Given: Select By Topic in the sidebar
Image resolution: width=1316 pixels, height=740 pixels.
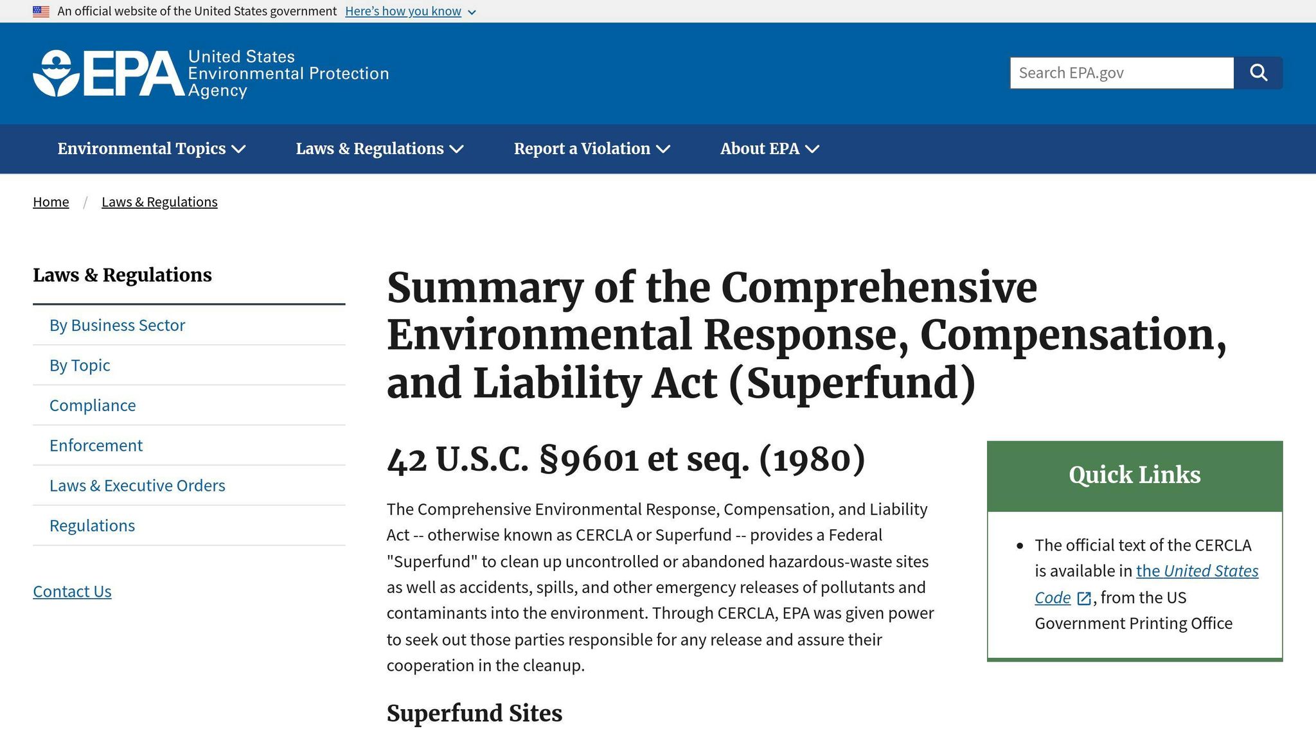Looking at the screenshot, I should coord(189,366).
